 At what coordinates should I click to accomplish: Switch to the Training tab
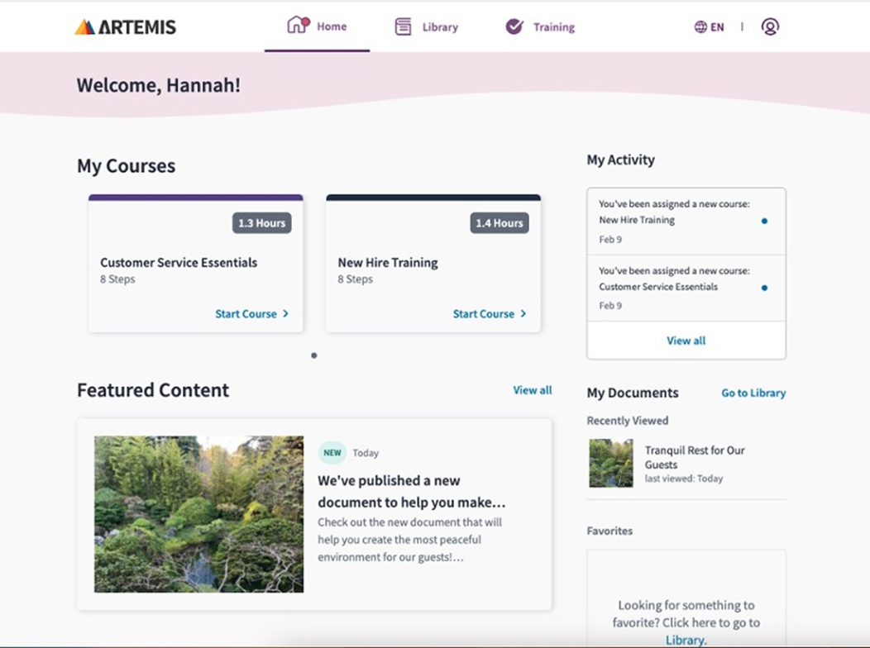pyautogui.click(x=553, y=27)
